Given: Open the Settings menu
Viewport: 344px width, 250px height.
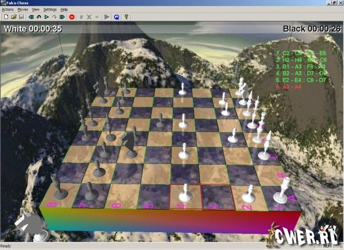Looking at the screenshot, I should tap(50, 9).
